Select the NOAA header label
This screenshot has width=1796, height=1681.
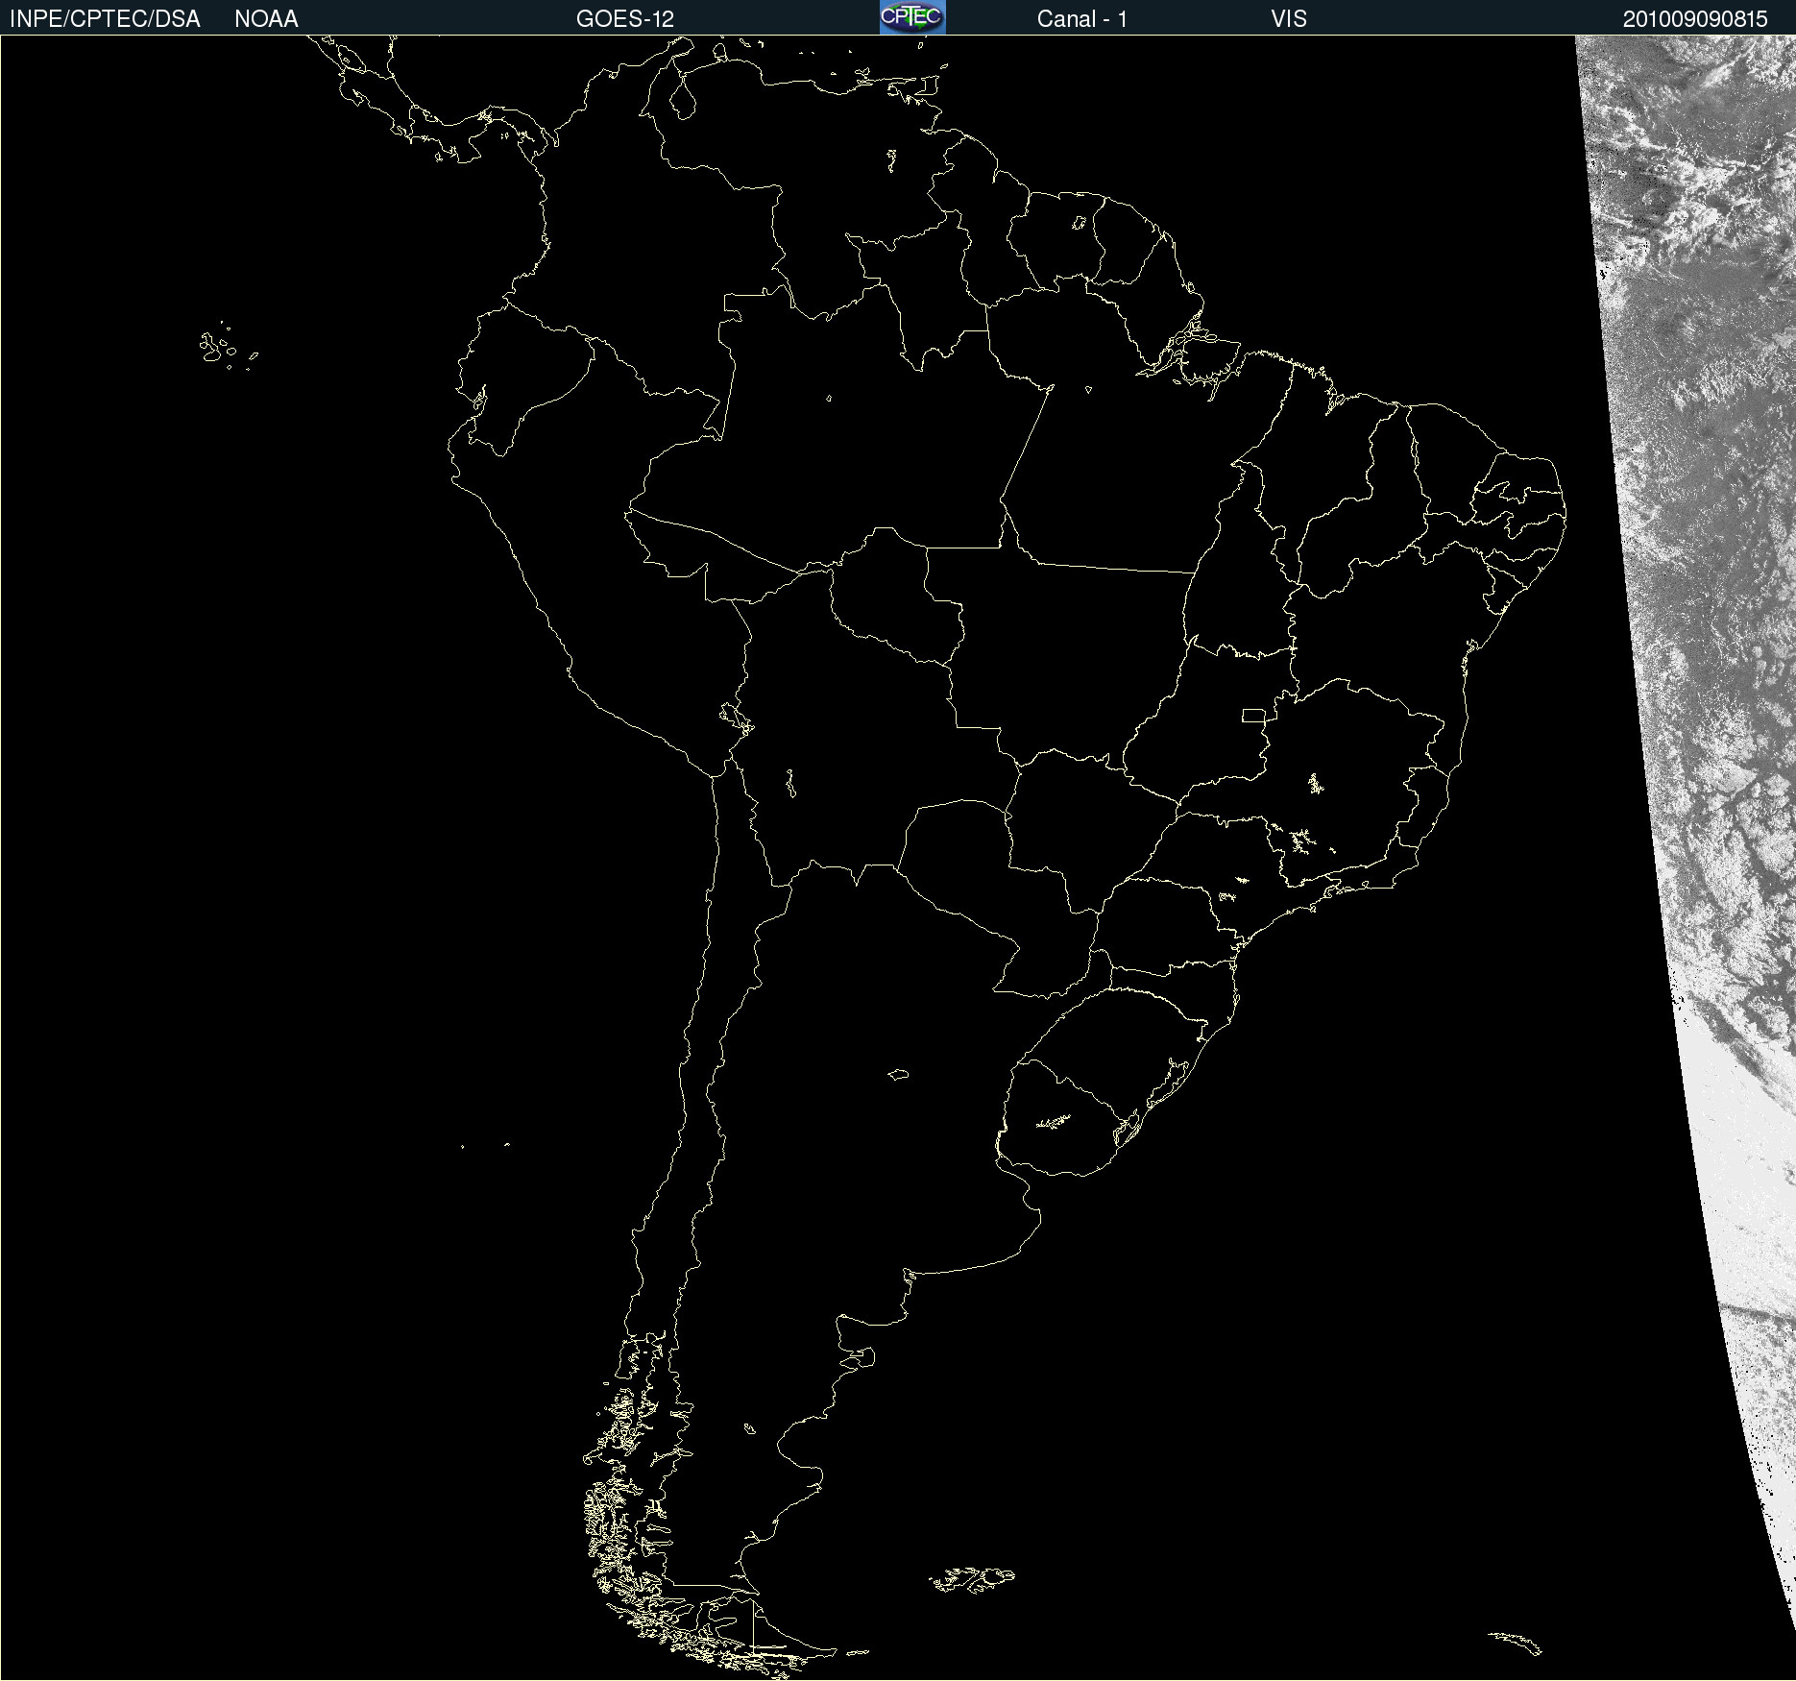[266, 19]
